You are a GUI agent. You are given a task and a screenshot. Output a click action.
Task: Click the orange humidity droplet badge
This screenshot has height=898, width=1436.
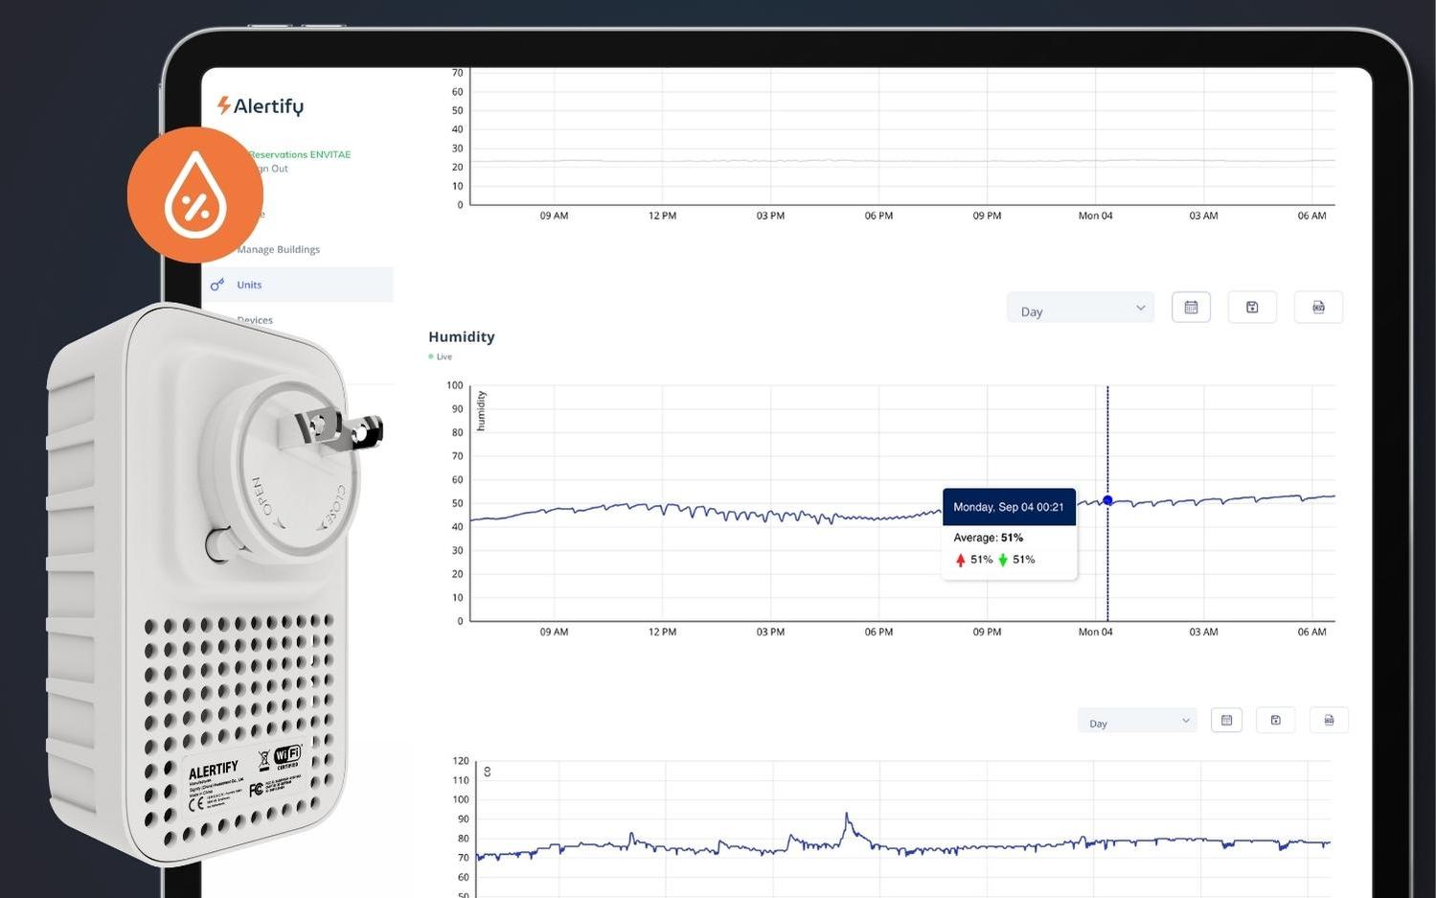195,196
